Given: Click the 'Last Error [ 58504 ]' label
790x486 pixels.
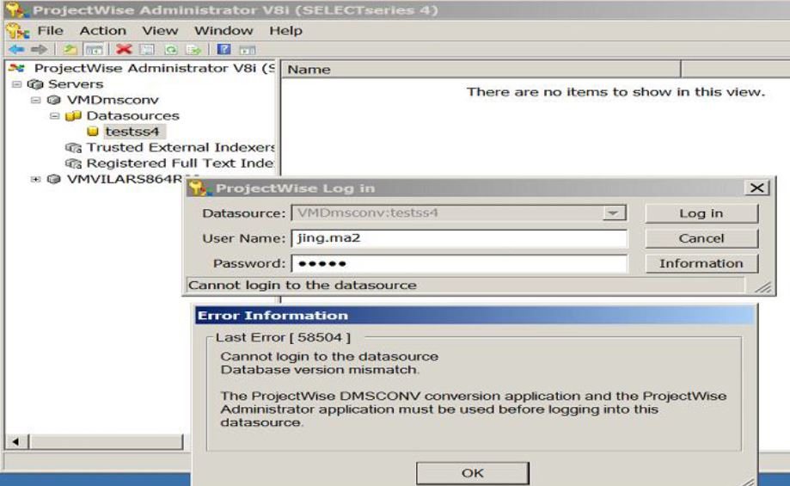Looking at the screenshot, I should [x=283, y=337].
